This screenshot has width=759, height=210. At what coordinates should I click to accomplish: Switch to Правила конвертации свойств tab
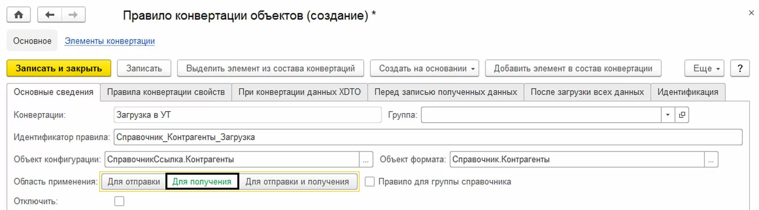pyautogui.click(x=166, y=92)
